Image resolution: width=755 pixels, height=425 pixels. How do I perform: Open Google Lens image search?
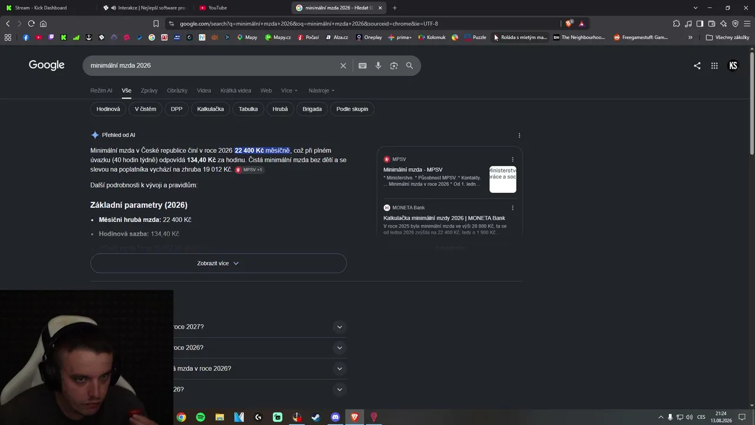394,66
